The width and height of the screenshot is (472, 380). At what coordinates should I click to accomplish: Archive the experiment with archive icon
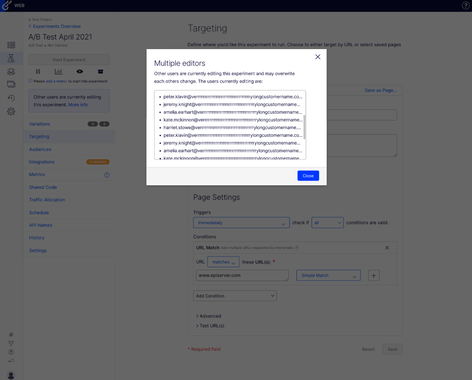tap(101, 72)
